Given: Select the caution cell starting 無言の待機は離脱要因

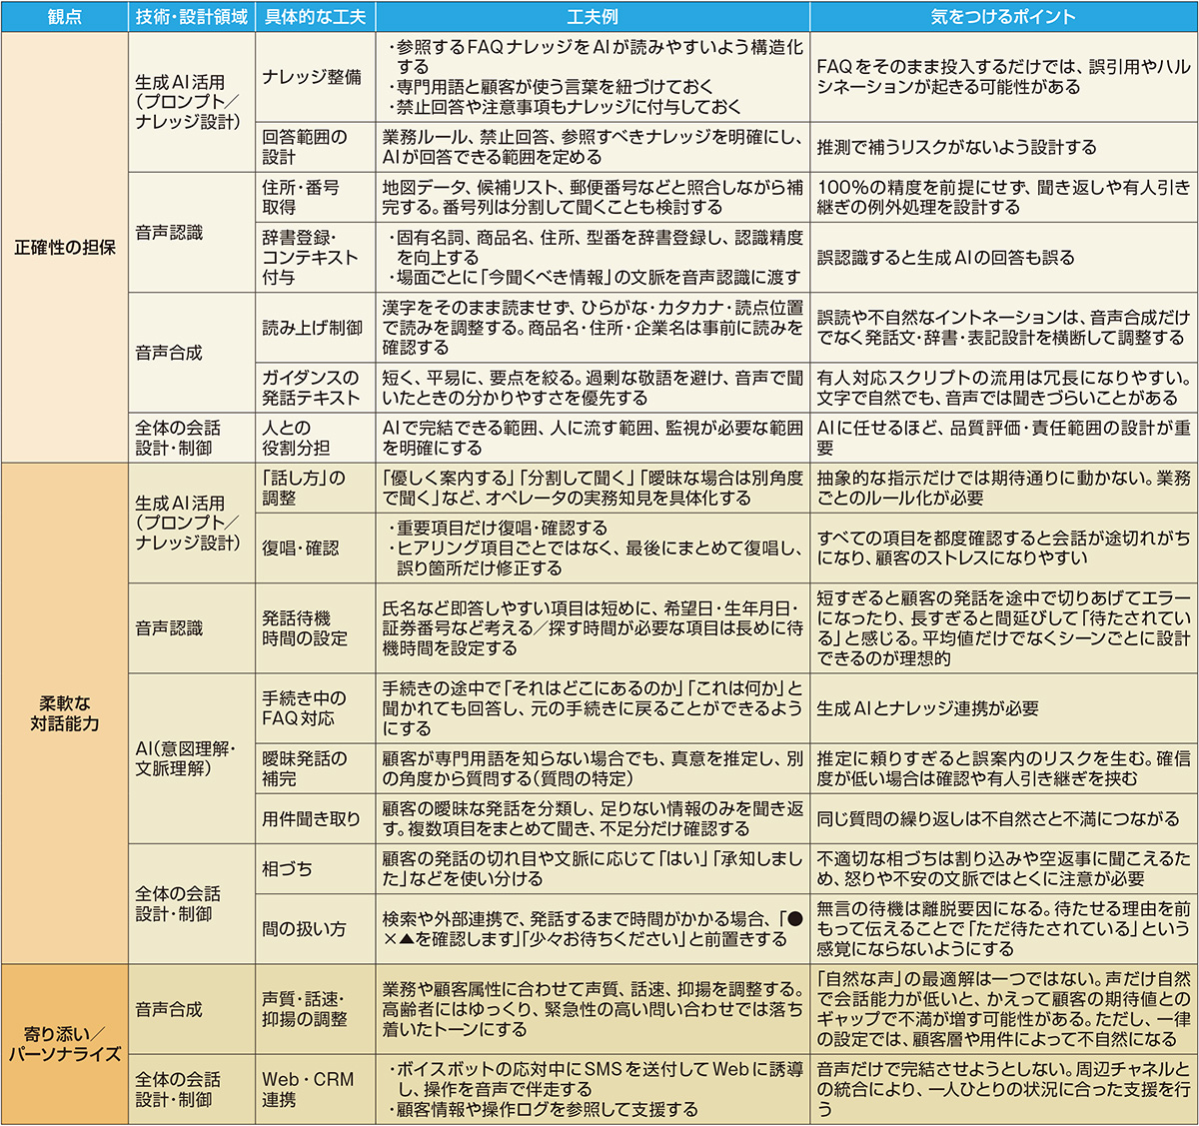Looking at the screenshot, I should coord(1003,928).
